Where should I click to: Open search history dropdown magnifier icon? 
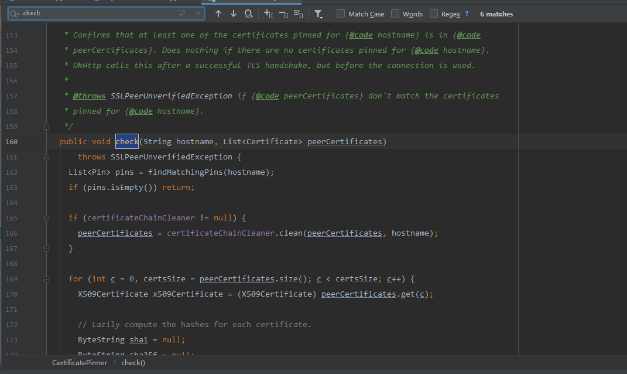[x=15, y=13]
